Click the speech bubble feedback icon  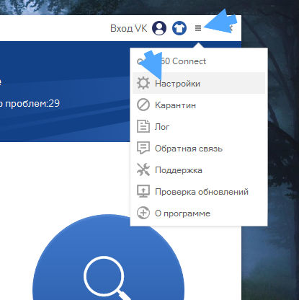(x=143, y=148)
